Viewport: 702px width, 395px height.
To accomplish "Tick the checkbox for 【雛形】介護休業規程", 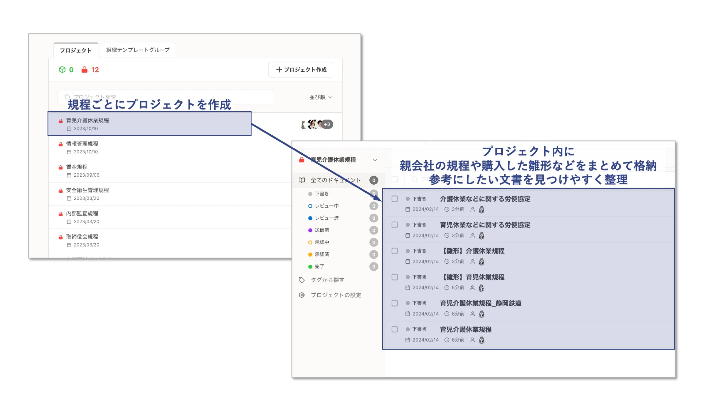I will [x=395, y=251].
